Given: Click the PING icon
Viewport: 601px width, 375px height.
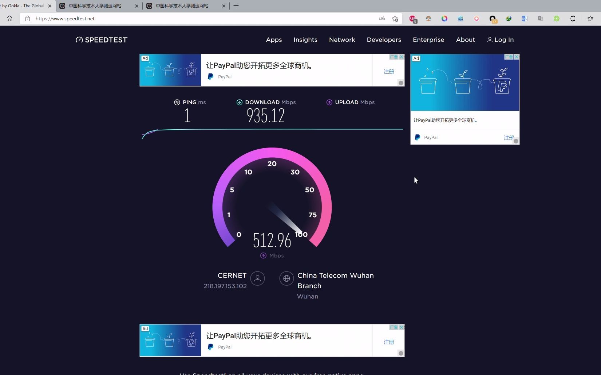Looking at the screenshot, I should coord(177,102).
